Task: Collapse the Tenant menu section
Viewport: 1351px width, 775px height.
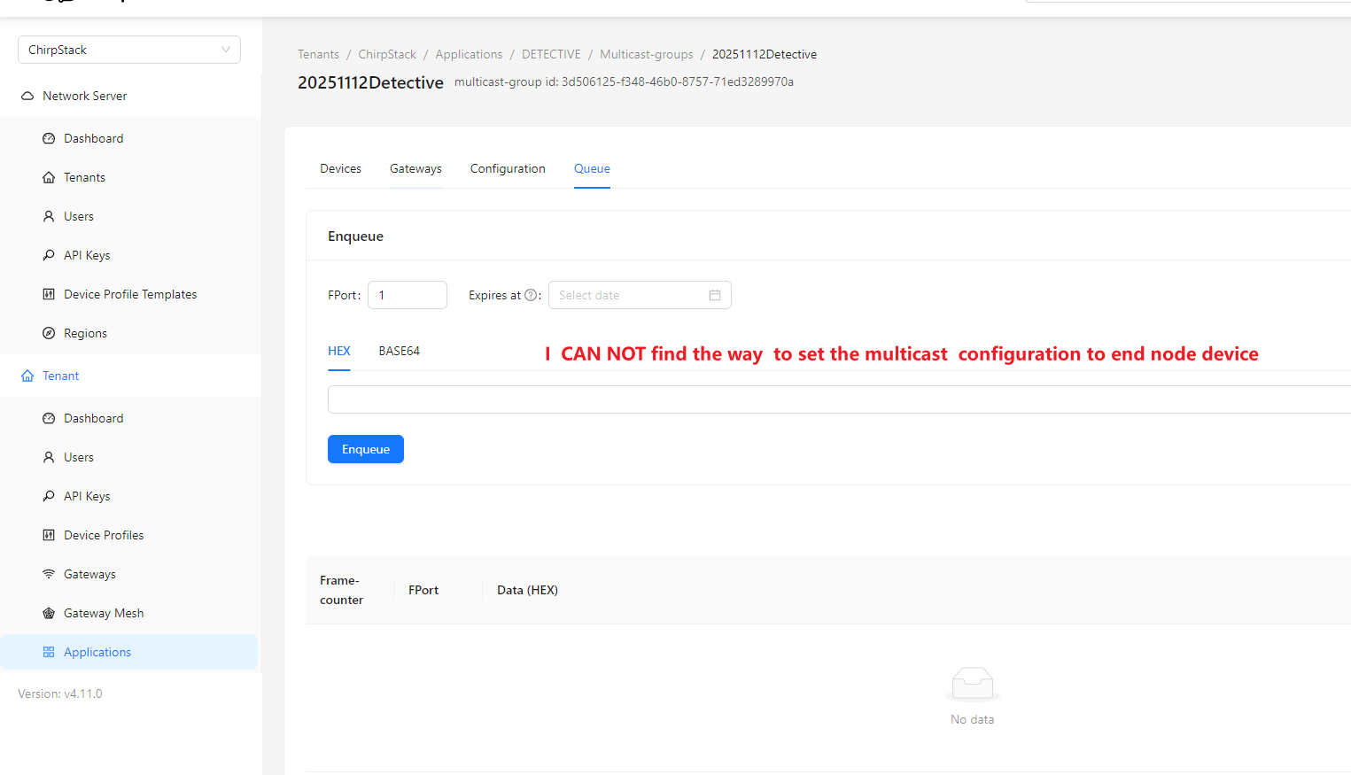Action: pos(60,376)
